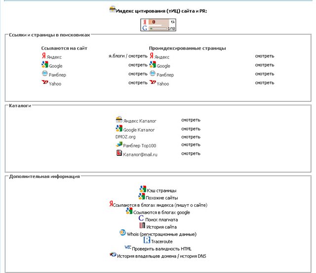Click the Google Каталог label

tap(139, 130)
